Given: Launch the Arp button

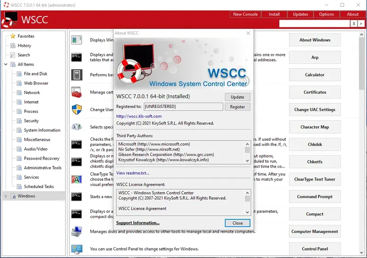Looking at the screenshot, I should tap(315, 58).
